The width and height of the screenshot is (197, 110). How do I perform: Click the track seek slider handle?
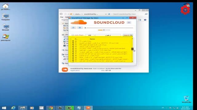point(85,28)
